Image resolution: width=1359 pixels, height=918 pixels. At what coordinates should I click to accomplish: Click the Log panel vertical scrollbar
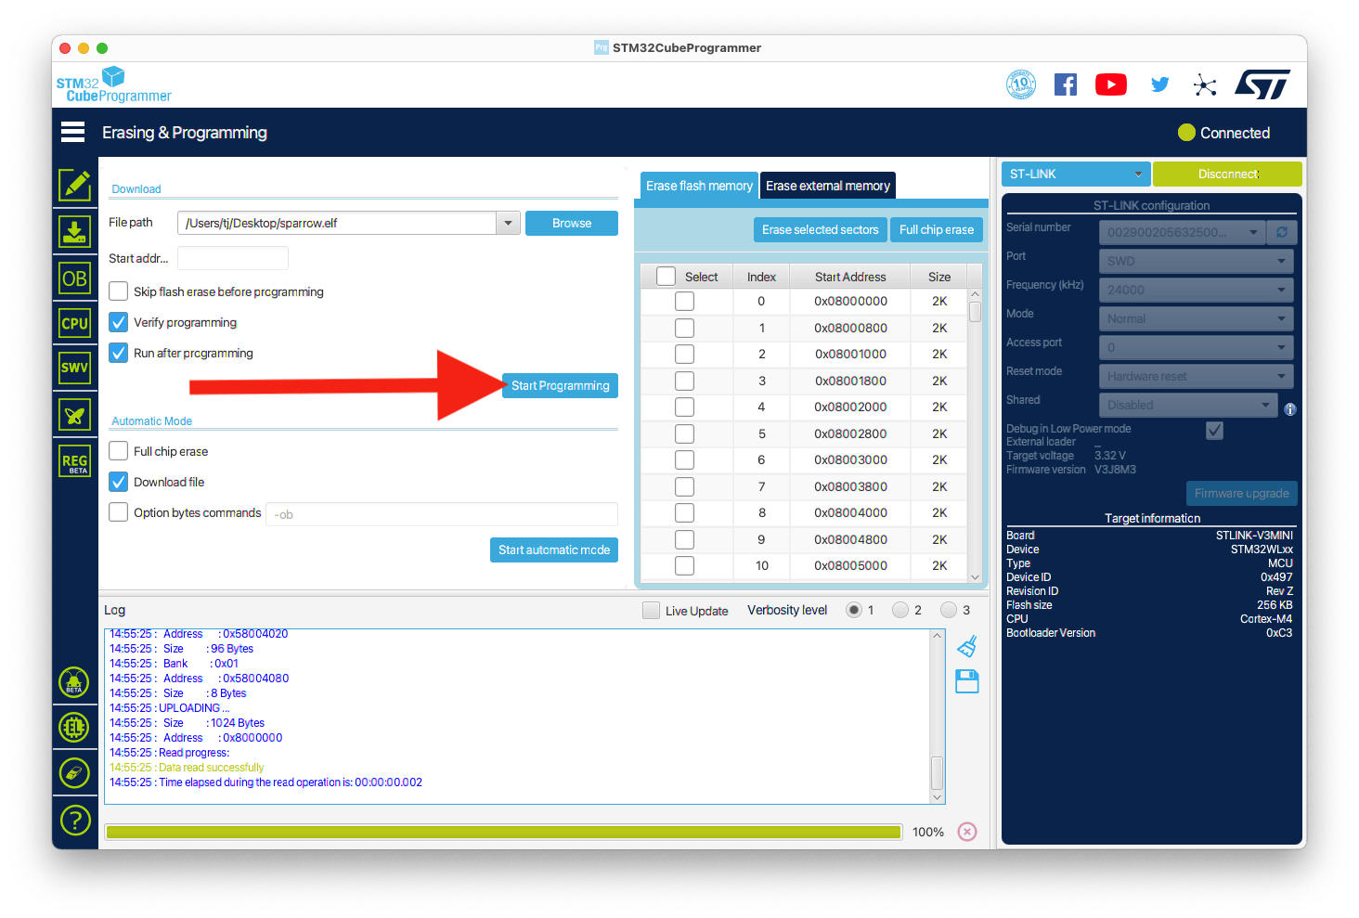tap(937, 716)
